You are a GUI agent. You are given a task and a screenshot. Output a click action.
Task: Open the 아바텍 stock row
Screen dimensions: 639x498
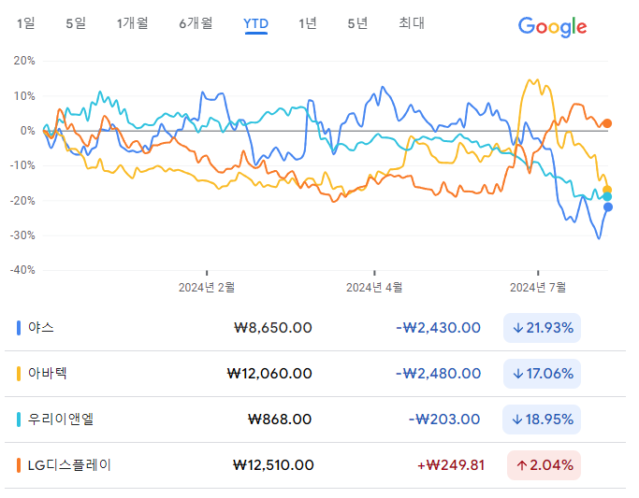tap(315, 374)
